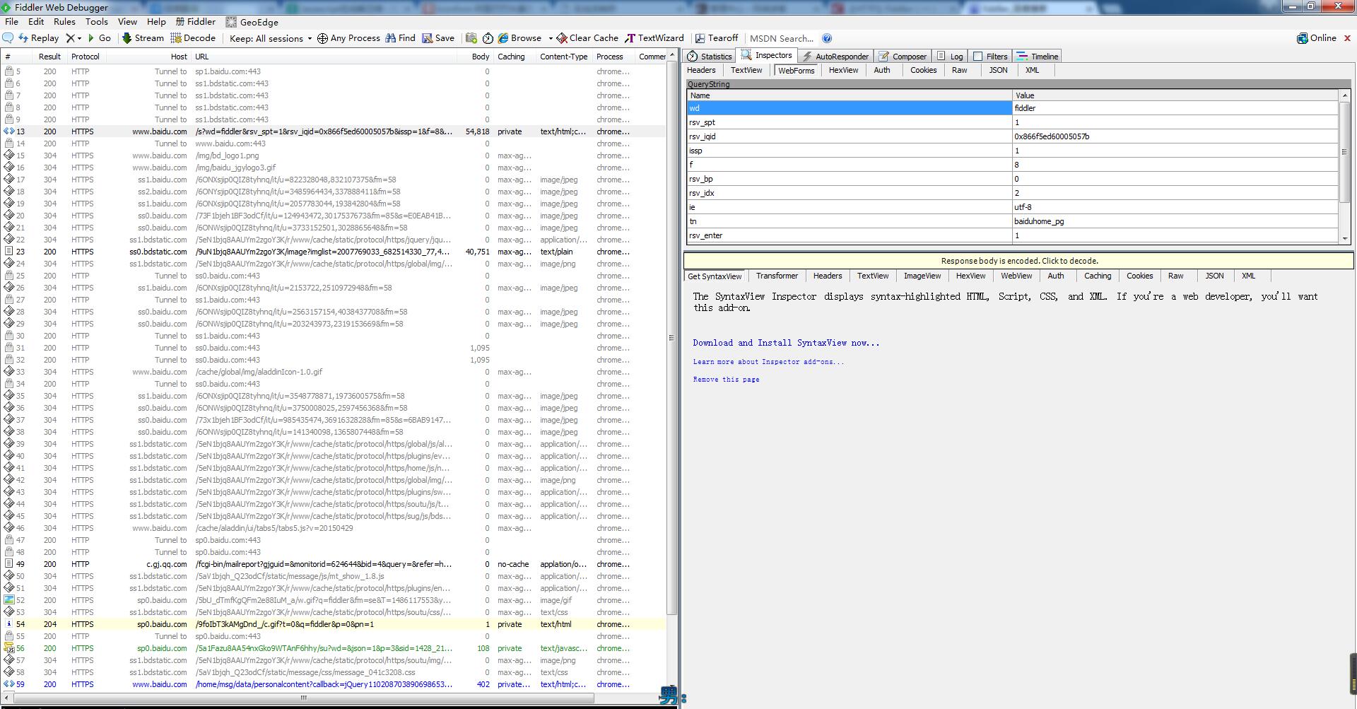Open the GeoEdge menu item

[x=252, y=22]
